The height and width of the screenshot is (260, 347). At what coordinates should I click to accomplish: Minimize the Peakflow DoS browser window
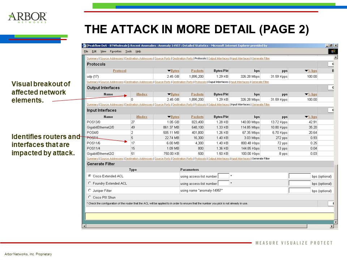tap(327, 45)
